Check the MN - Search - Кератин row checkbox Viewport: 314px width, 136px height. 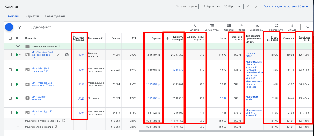(x=10, y=98)
